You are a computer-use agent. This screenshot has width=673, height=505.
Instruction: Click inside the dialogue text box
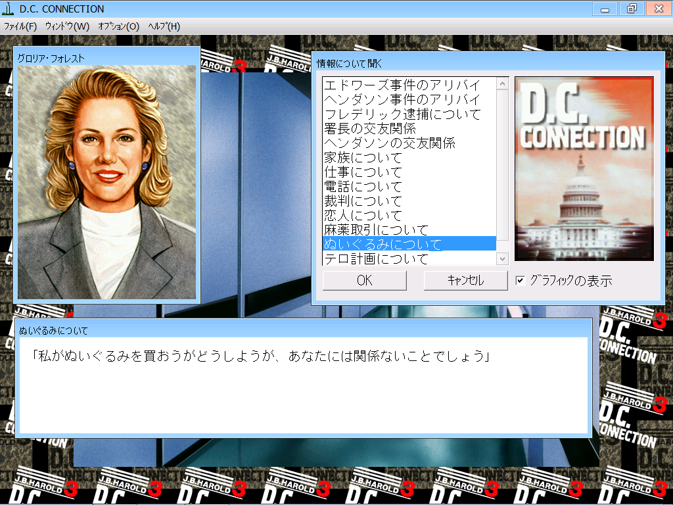coord(304,385)
